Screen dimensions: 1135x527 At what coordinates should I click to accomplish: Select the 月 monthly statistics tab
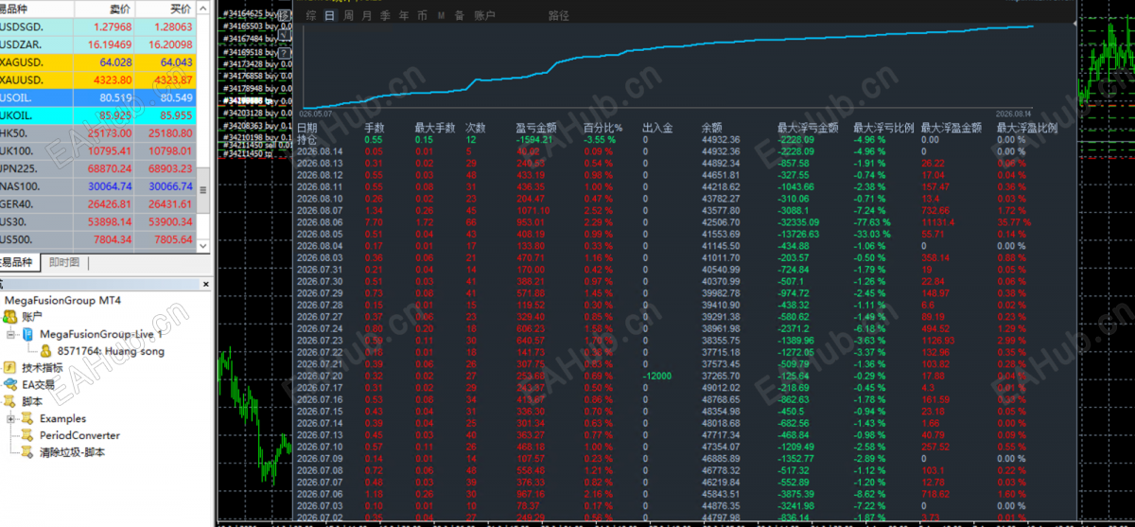tap(367, 16)
